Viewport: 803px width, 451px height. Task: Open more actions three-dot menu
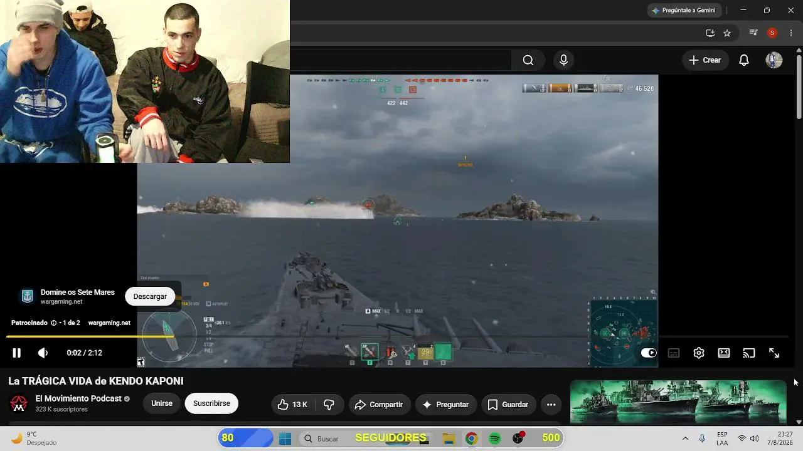coord(551,405)
